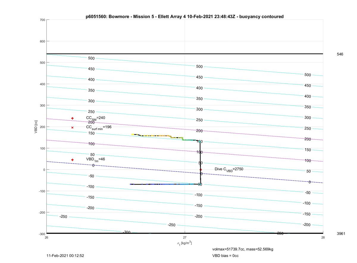
Task: Click the CC_SM=240 annotation
Action: pos(95,118)
